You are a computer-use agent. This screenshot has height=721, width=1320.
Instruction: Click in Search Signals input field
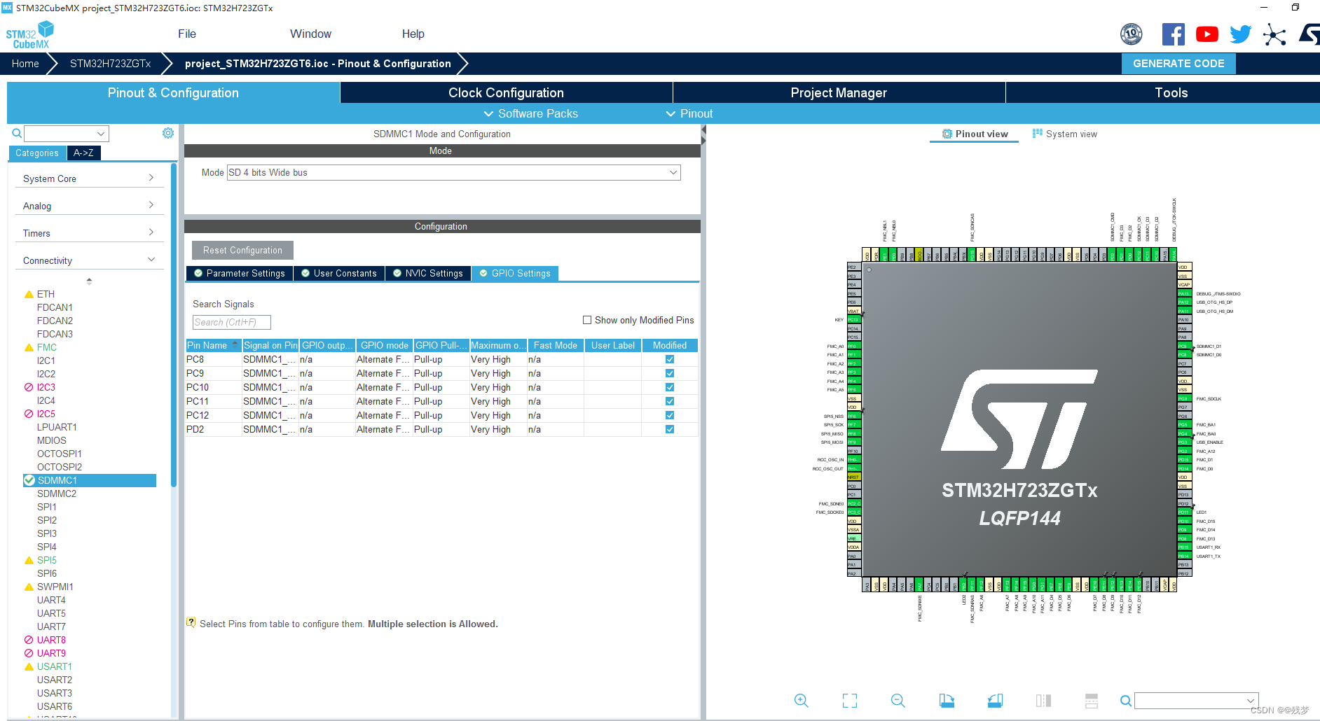(x=231, y=322)
